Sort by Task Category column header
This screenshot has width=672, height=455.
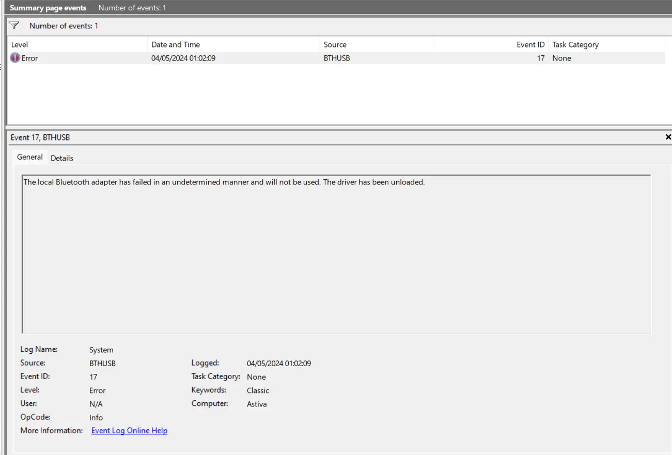607,44
